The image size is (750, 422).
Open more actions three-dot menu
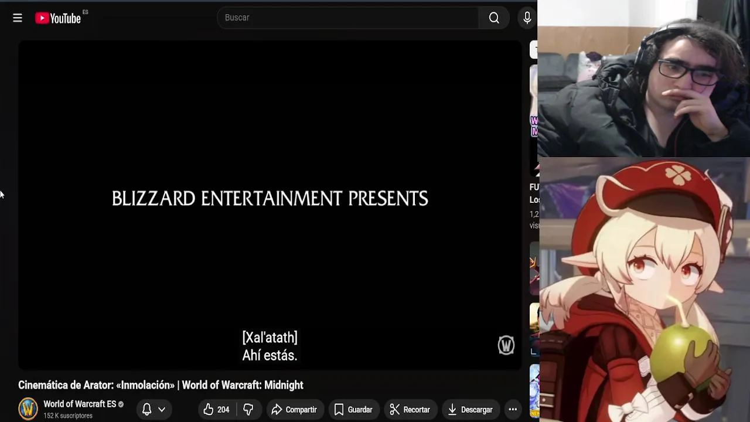click(x=513, y=410)
